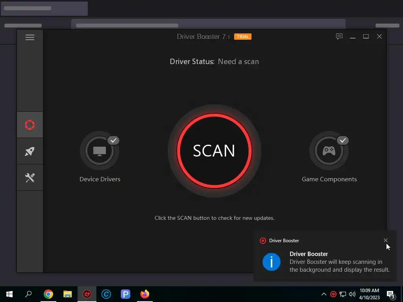The width and height of the screenshot is (403, 302).
Task: Open the feedback message icon in title bar
Action: pos(339,37)
